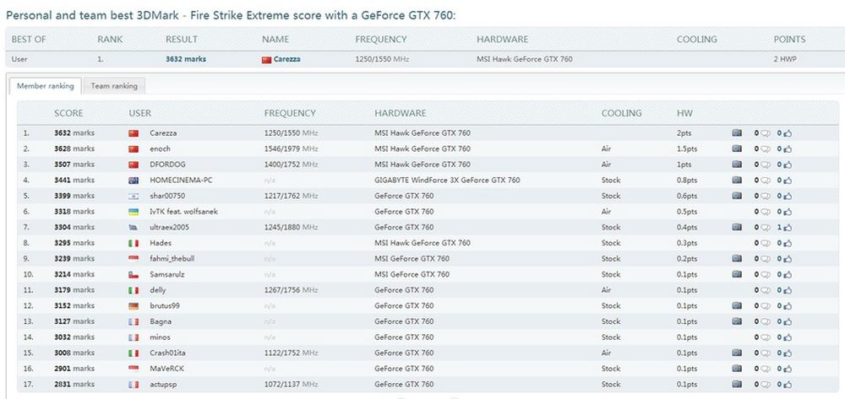Click the comment bubble for IvTK feat. wolfsanek
845x399 pixels.
pos(765,212)
